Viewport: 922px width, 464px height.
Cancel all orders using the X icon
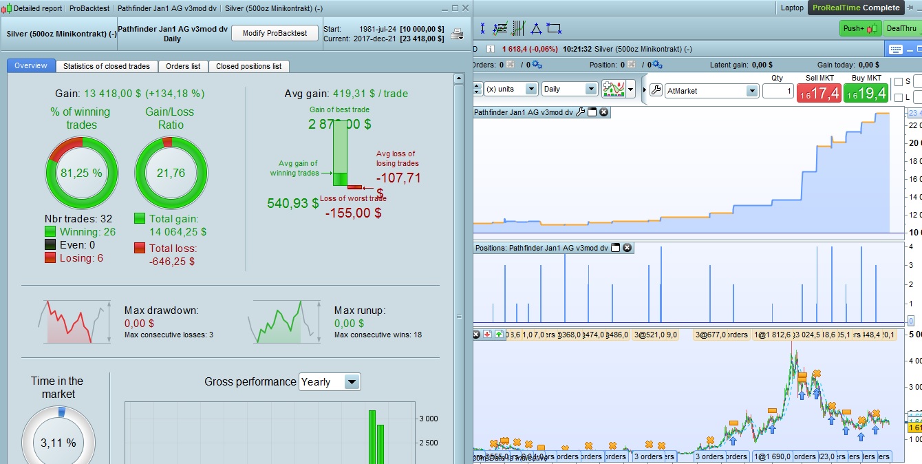click(x=511, y=65)
